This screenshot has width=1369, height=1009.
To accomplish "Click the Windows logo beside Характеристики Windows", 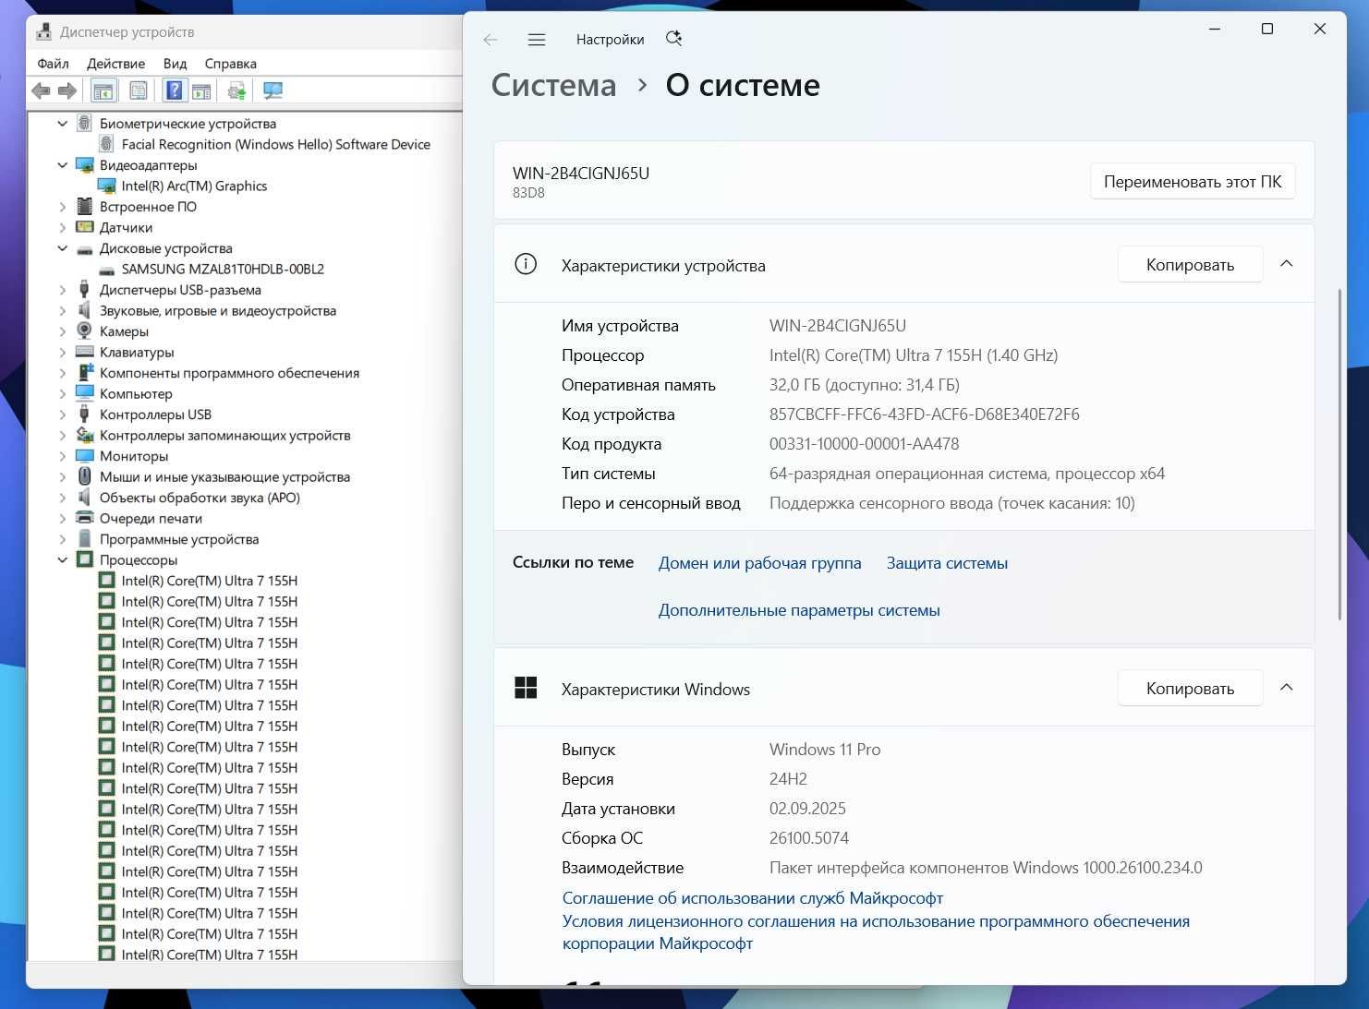I will coord(526,688).
